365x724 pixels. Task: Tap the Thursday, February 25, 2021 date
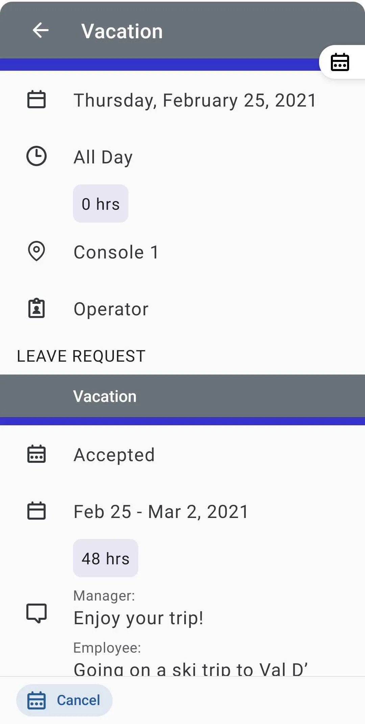pos(195,100)
